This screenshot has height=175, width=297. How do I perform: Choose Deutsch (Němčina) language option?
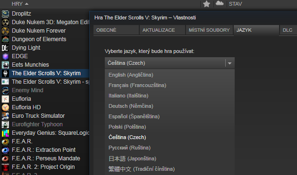170,106
